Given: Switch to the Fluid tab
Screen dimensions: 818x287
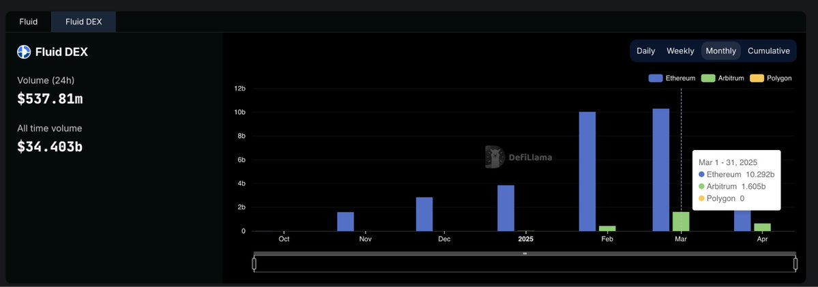Looking at the screenshot, I should click(28, 22).
